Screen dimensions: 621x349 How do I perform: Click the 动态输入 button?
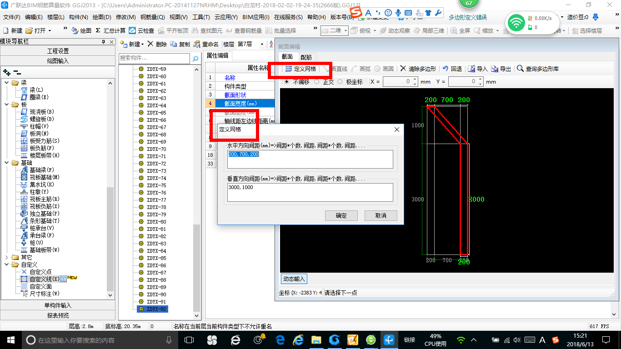294,279
